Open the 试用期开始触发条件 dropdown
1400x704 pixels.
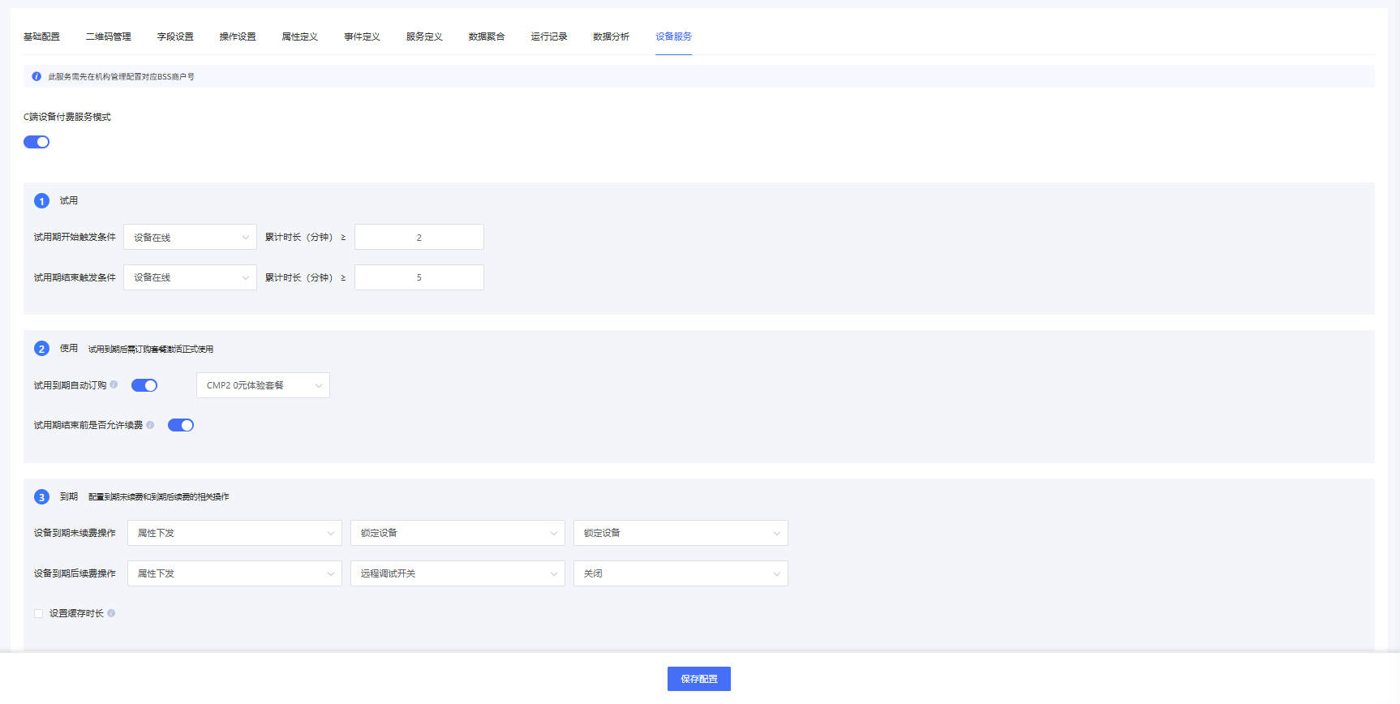click(190, 238)
